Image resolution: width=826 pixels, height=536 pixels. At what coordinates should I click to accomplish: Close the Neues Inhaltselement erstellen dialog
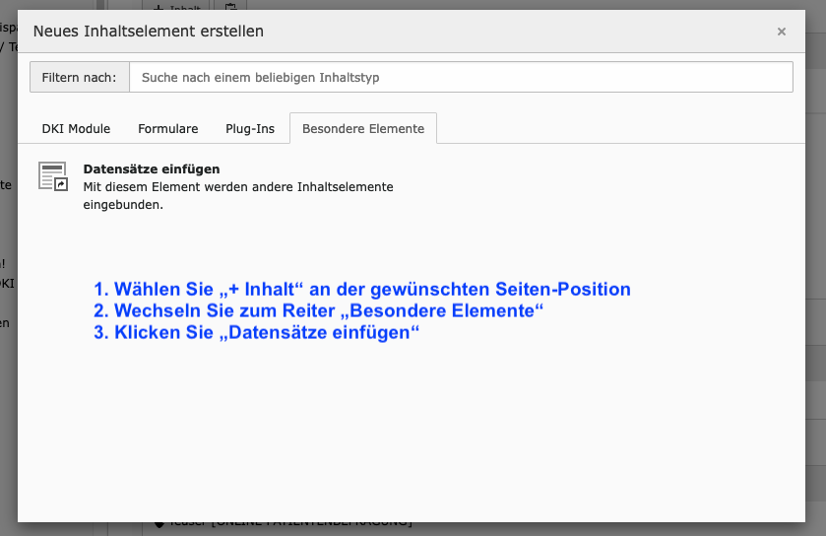click(x=781, y=32)
